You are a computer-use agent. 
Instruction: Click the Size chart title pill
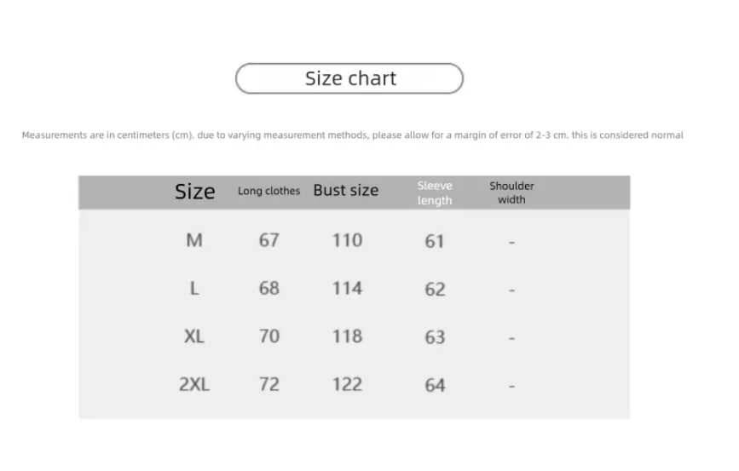pos(349,78)
